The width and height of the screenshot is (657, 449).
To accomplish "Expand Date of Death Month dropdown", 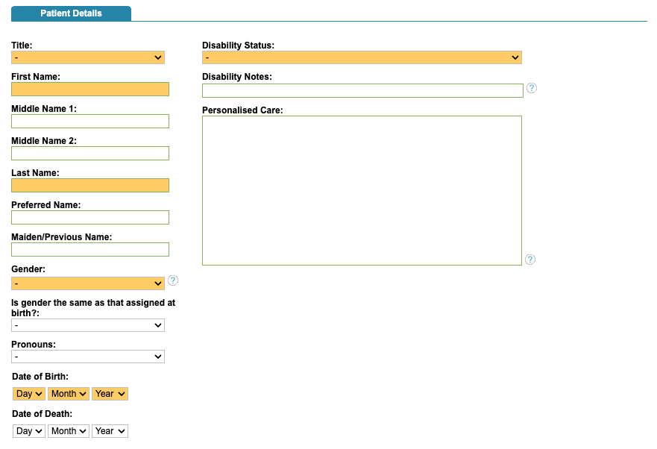I will click(69, 431).
